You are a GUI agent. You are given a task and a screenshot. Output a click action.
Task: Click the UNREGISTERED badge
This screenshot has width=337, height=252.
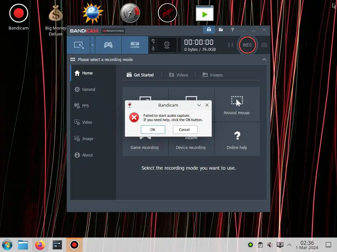pos(113,31)
